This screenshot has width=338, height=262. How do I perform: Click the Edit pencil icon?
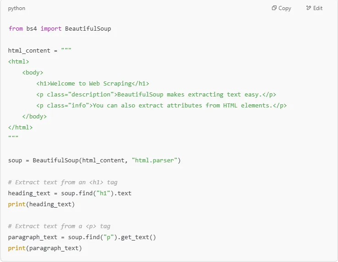[x=309, y=8]
